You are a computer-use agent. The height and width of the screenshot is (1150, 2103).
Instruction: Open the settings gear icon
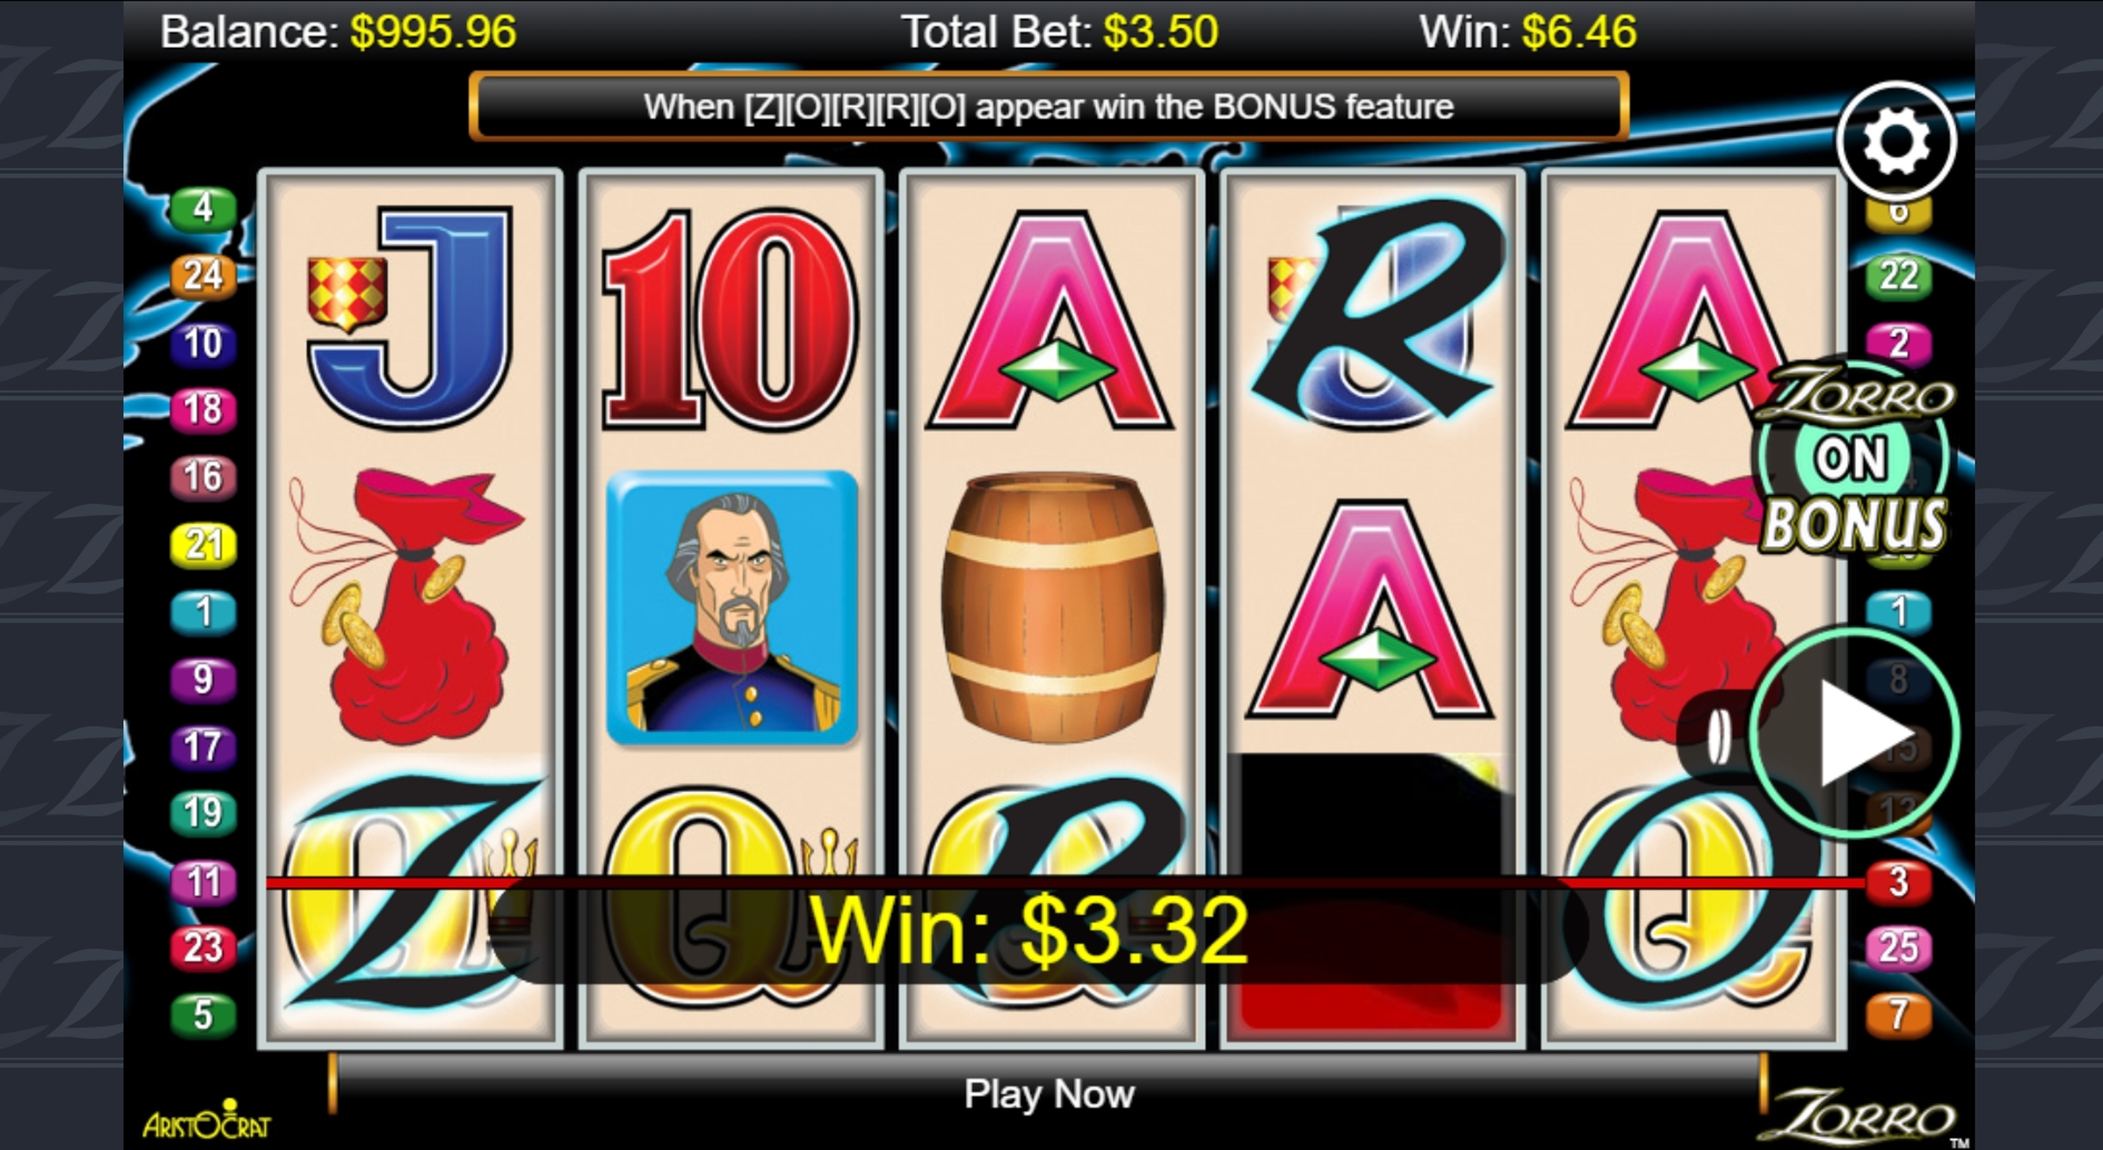[1897, 141]
